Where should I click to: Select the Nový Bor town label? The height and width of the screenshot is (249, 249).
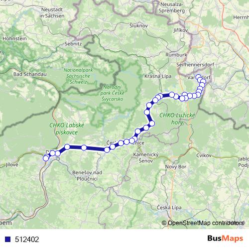coord(176,167)
